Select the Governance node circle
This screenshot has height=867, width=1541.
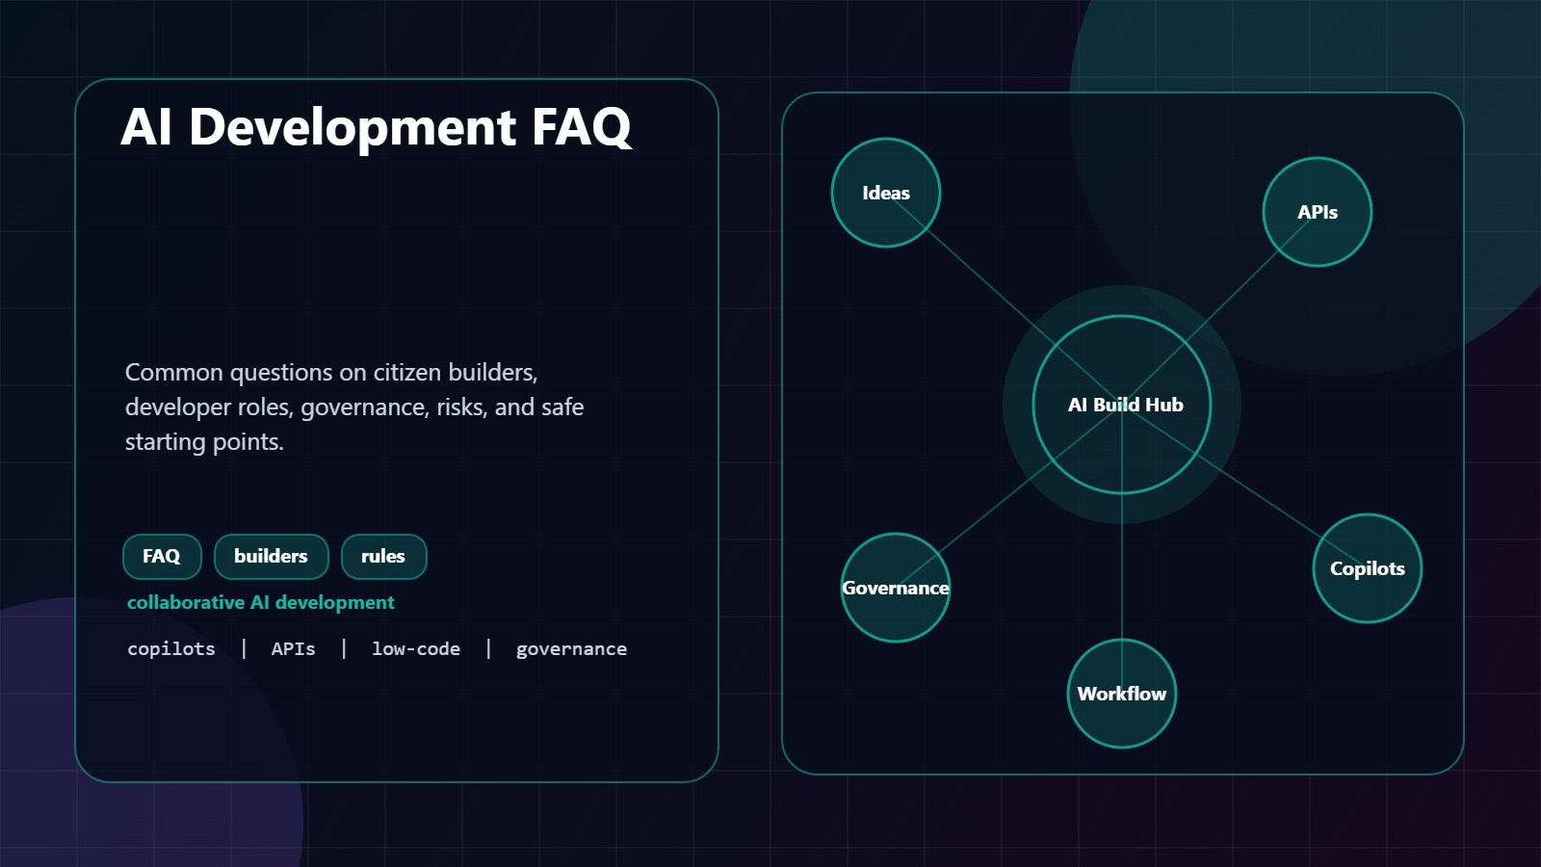pyautogui.click(x=896, y=588)
